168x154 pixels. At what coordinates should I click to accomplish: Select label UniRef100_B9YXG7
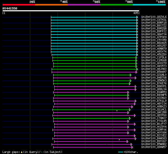(154, 141)
